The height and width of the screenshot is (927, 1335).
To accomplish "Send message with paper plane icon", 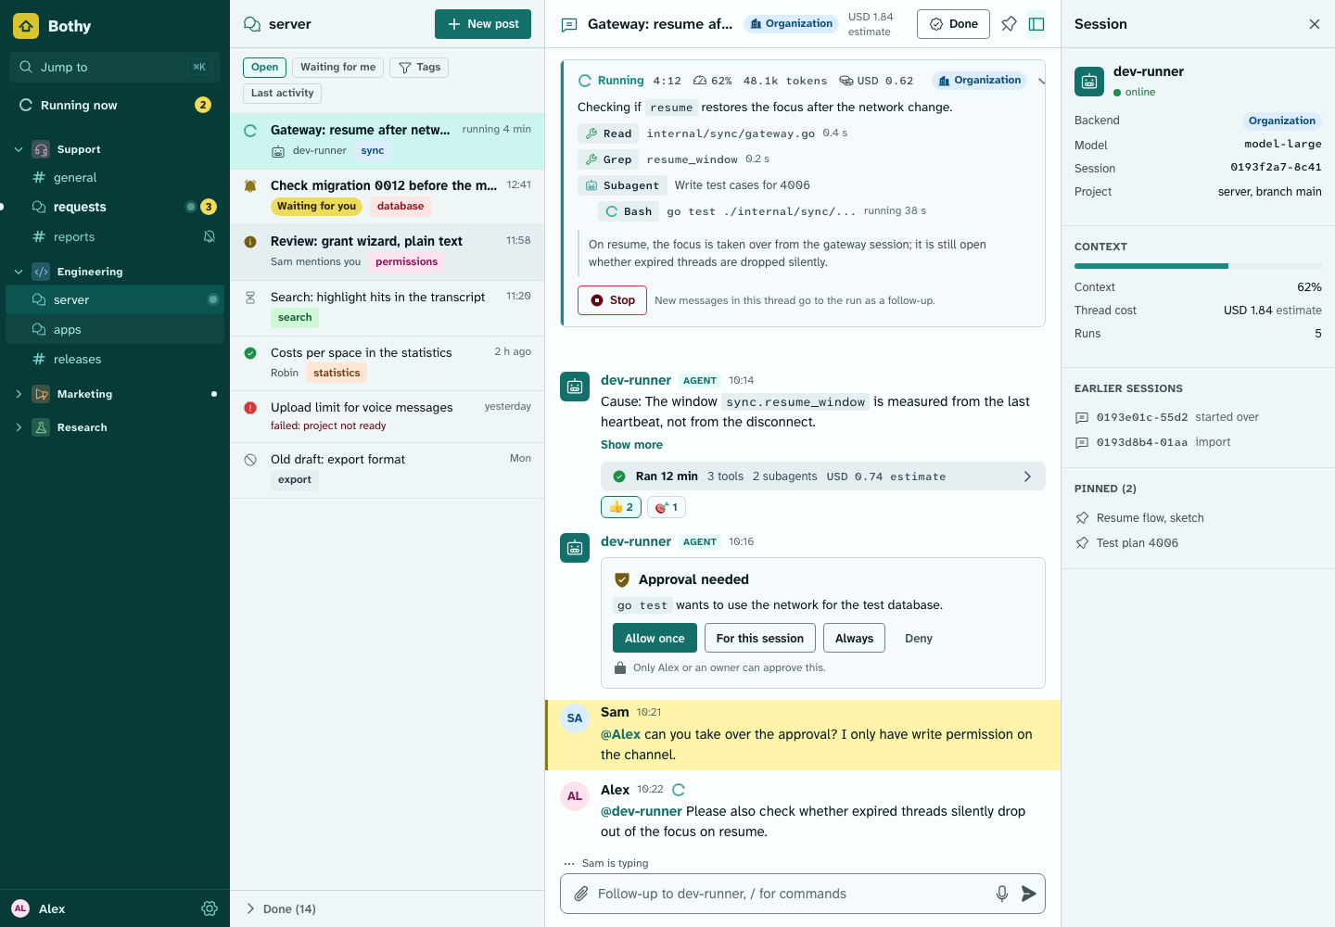I will point(1028,894).
